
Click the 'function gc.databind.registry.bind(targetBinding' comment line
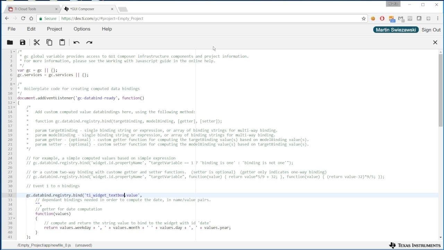[128, 121]
